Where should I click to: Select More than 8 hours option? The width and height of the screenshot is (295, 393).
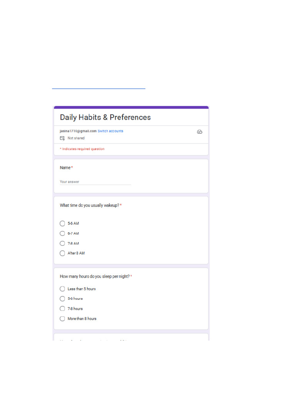tap(63, 319)
